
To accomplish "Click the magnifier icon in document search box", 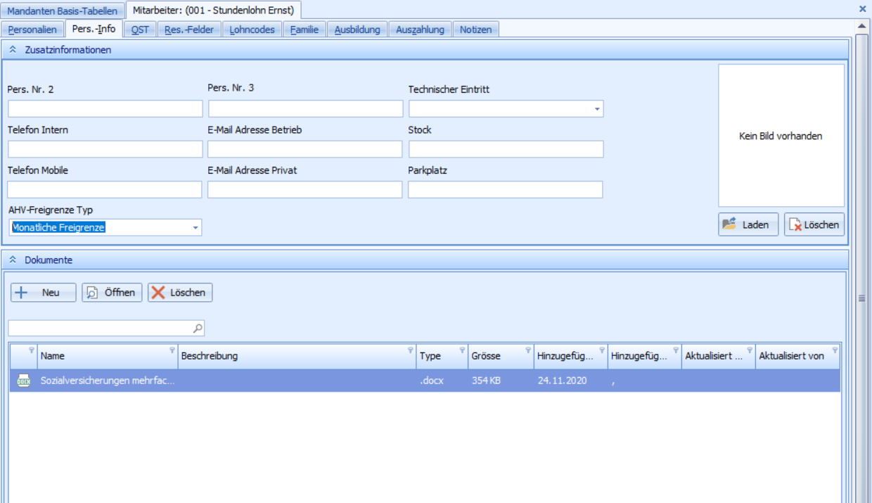I will click(198, 328).
